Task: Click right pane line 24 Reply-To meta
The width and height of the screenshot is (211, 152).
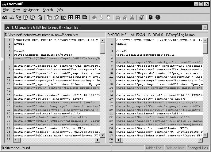Action: click(159, 124)
